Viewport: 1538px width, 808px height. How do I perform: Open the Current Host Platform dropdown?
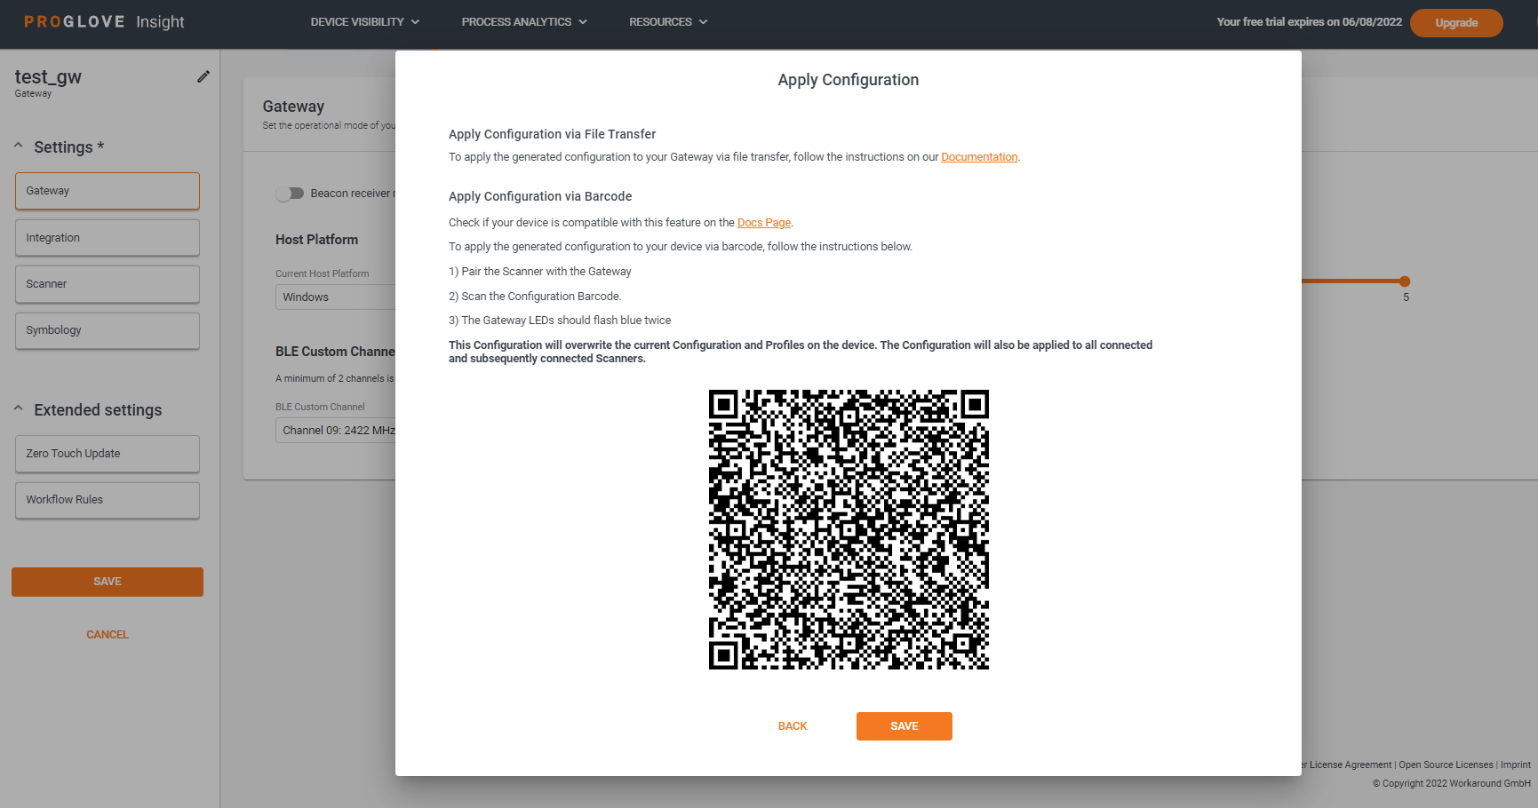pyautogui.click(x=336, y=297)
